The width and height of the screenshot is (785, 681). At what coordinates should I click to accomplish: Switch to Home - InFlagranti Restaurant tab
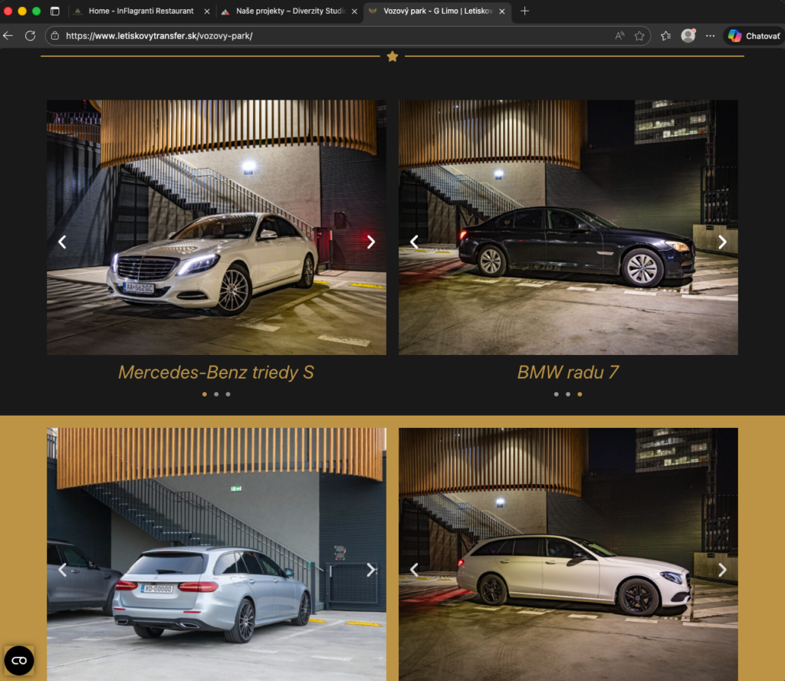[140, 11]
